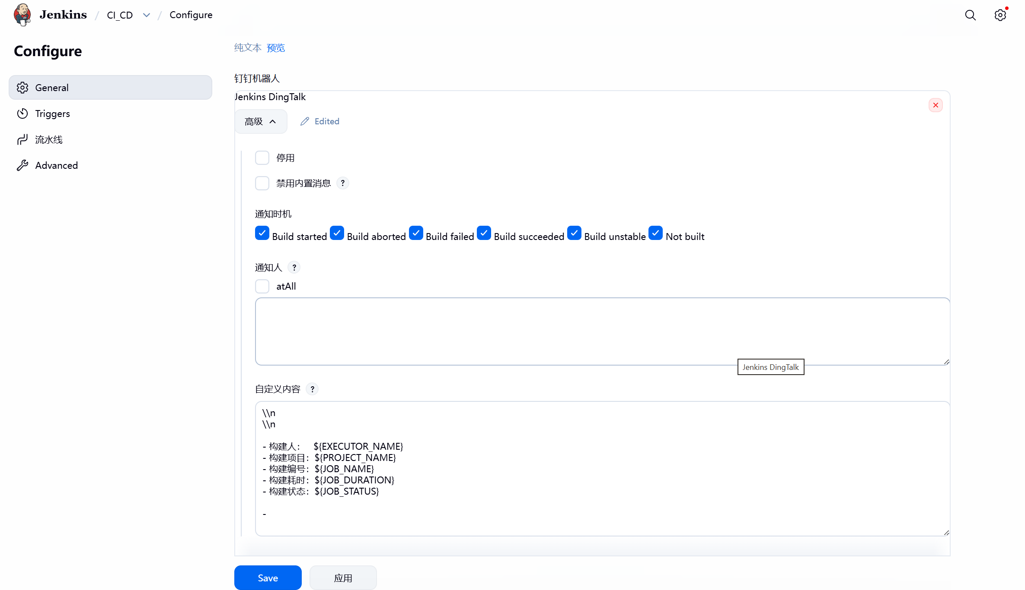
Task: Click the Save button
Action: (x=268, y=577)
